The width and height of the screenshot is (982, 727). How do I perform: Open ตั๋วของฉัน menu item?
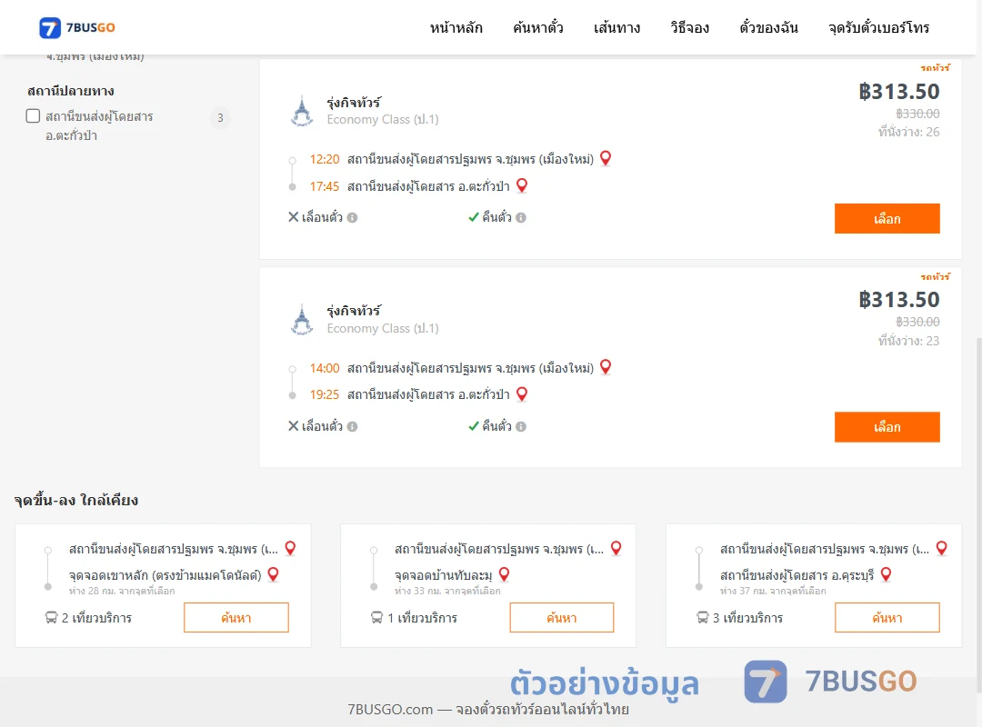point(768,27)
